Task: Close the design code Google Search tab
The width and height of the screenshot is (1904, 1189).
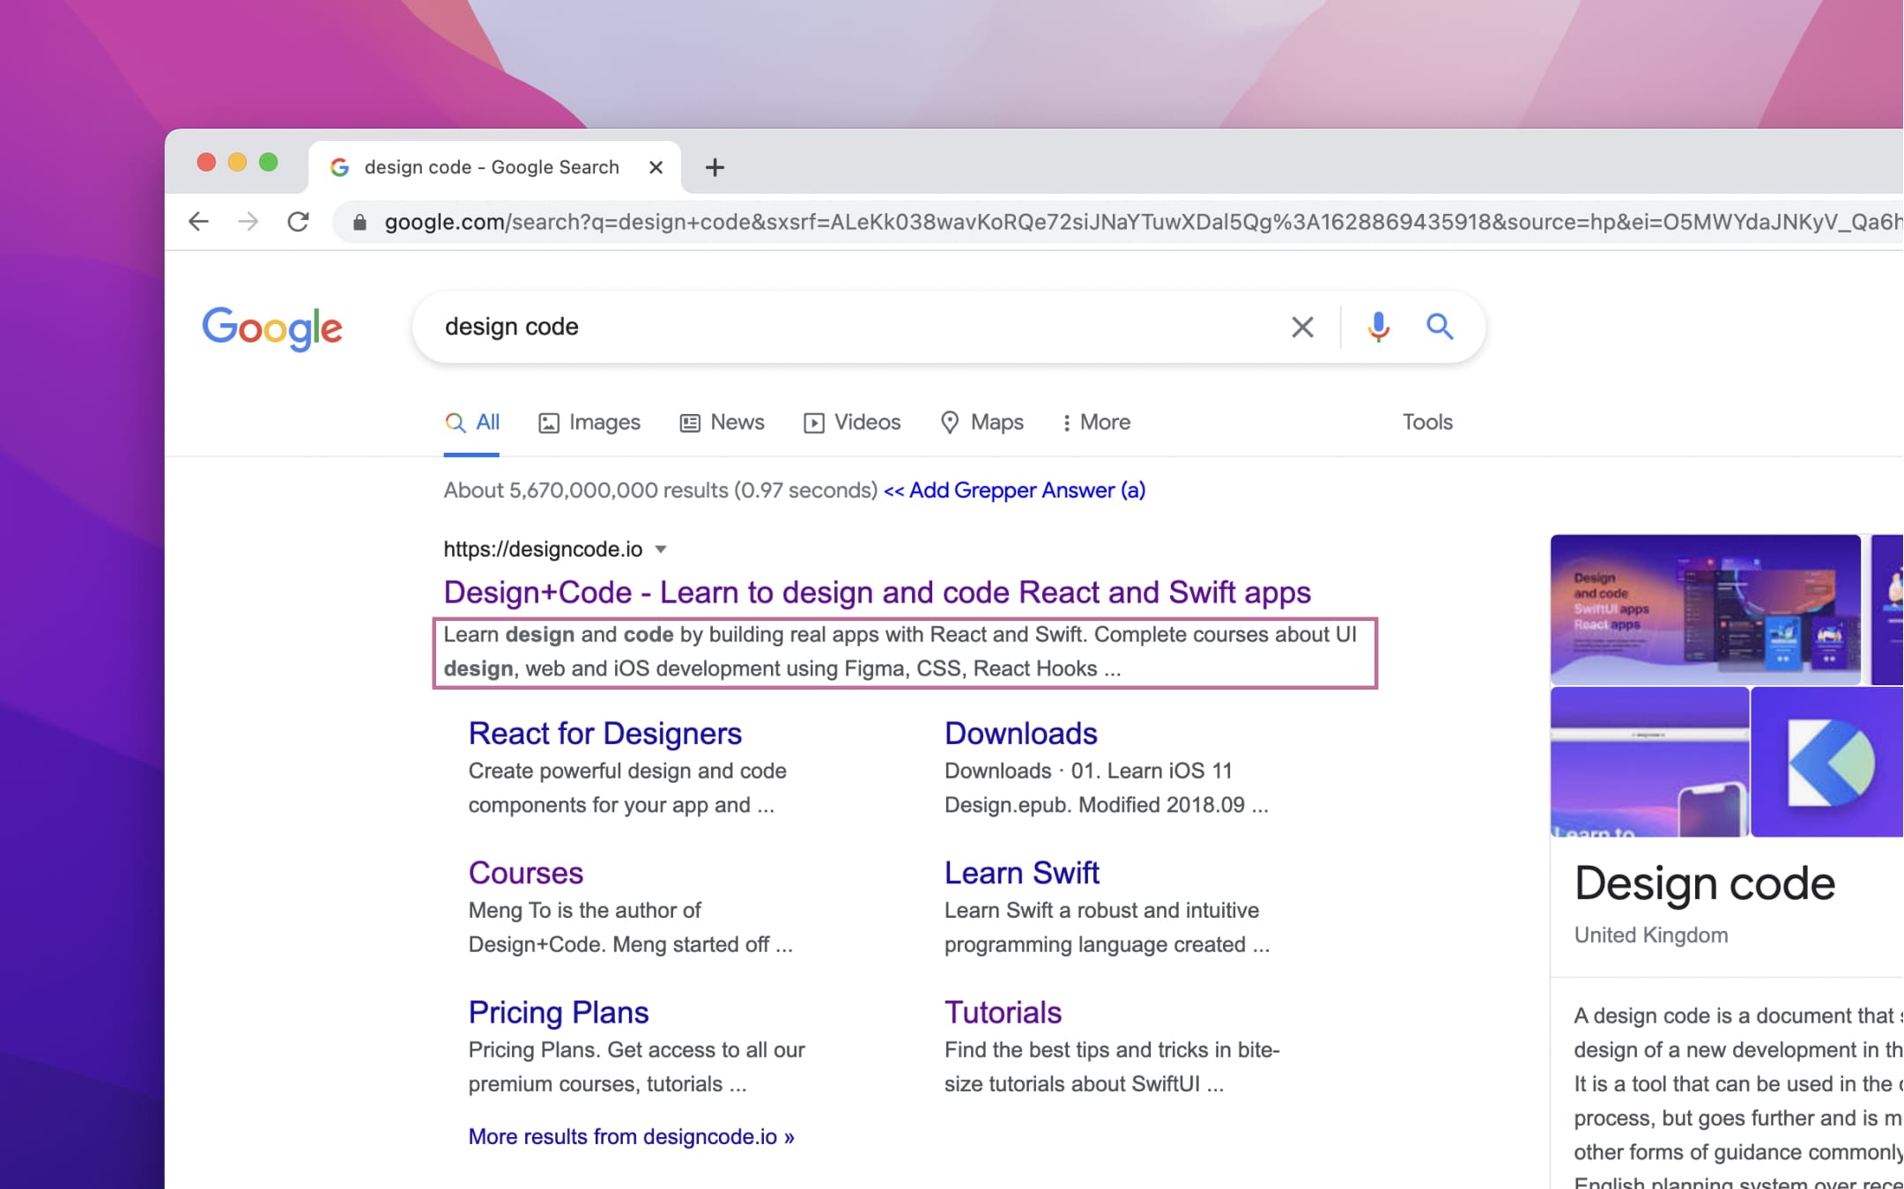Action: click(x=656, y=167)
